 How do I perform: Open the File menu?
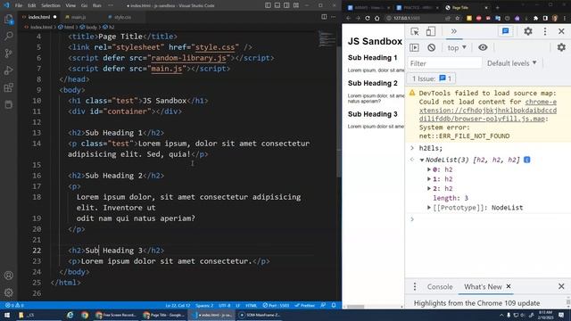pos(19,5)
